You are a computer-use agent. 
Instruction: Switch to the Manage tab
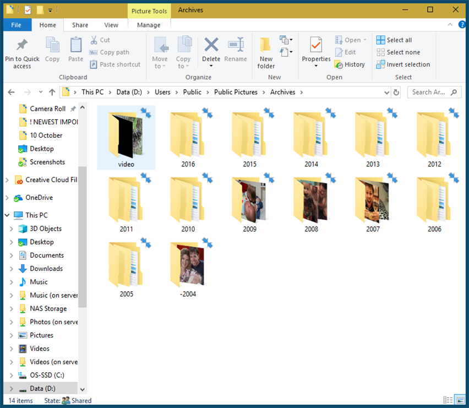[x=149, y=25]
